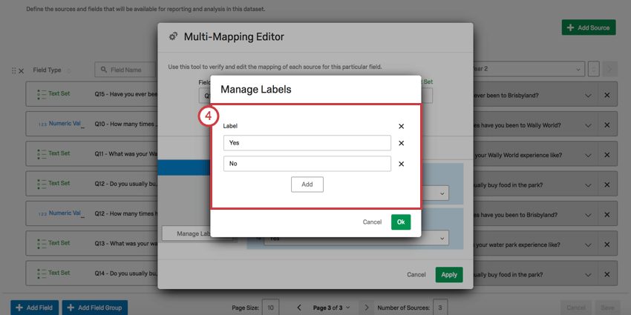Click the Field Name search box
The image size is (631, 315).
125,70
